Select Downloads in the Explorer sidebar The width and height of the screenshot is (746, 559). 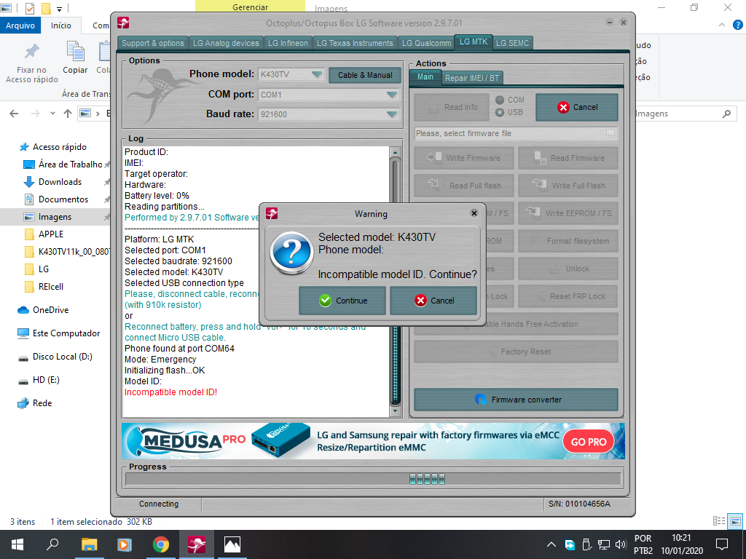60,181
